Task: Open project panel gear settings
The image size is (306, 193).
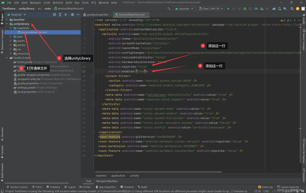Action: click(72, 15)
